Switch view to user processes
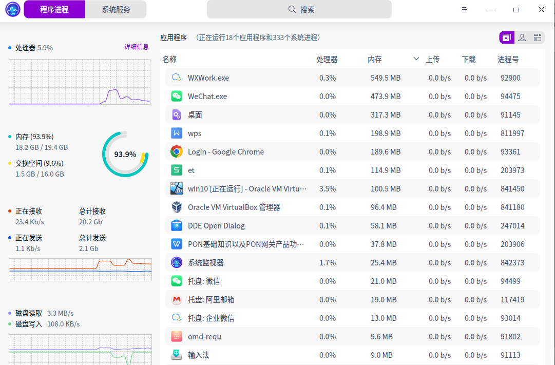This screenshot has width=555, height=365. pyautogui.click(x=522, y=37)
